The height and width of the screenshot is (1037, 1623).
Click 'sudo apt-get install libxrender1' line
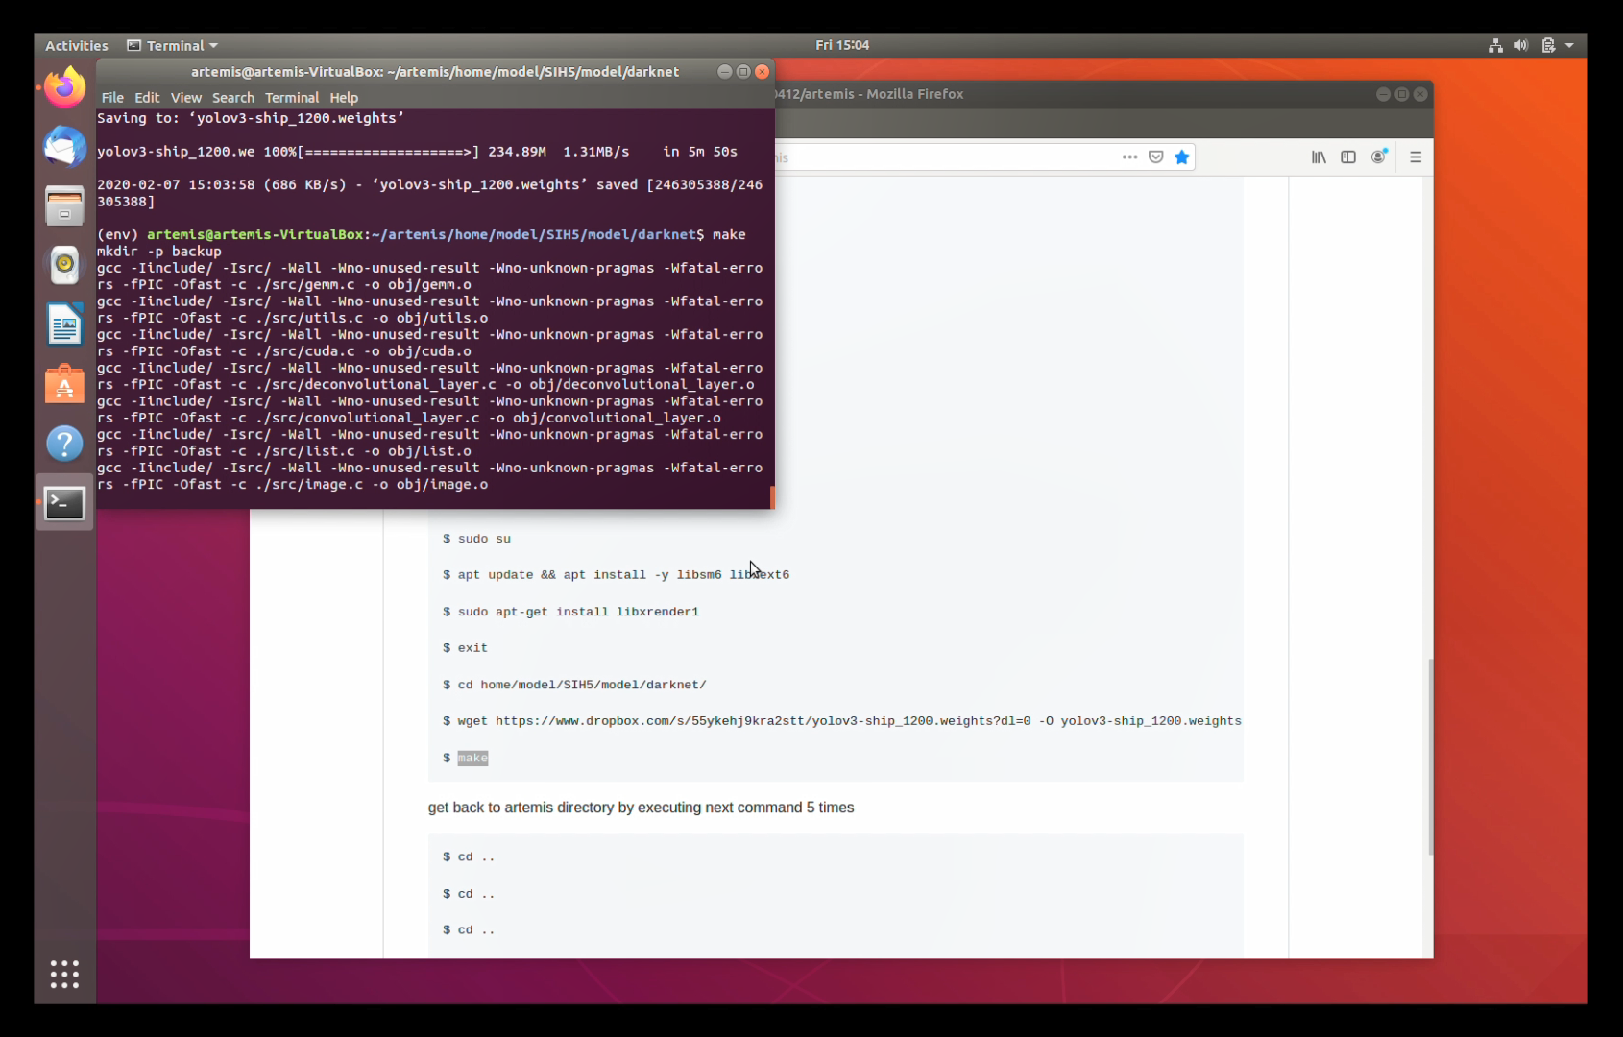coord(570,612)
